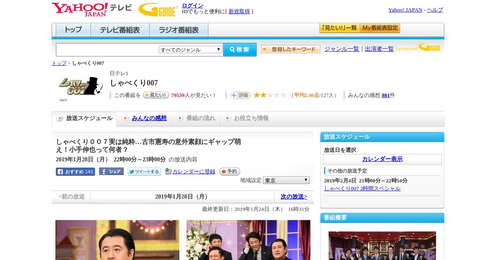This screenshot has height=260, width=496.
Task: Open the 地域設定 東京 dropdown
Action: (x=286, y=180)
